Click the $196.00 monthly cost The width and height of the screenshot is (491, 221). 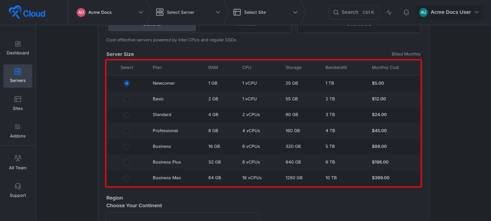click(380, 162)
